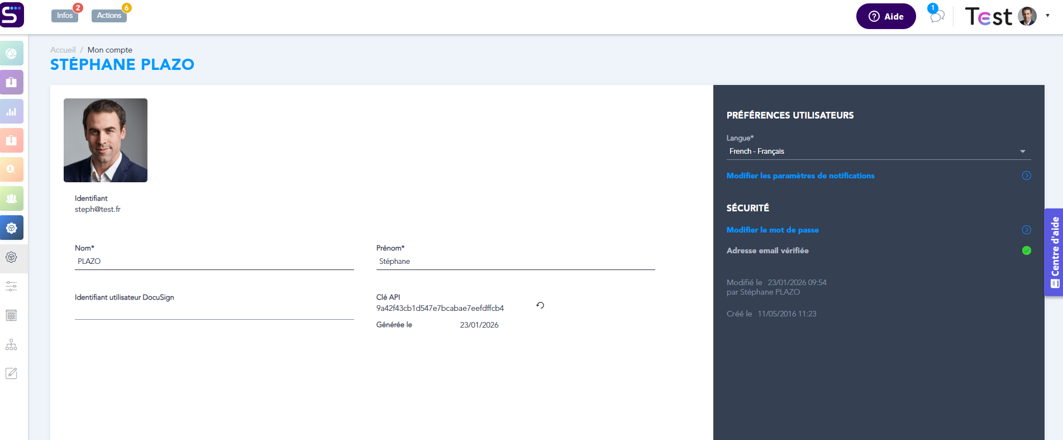Open Modifier le mot de passe link
The image size is (1063, 440).
pos(773,230)
